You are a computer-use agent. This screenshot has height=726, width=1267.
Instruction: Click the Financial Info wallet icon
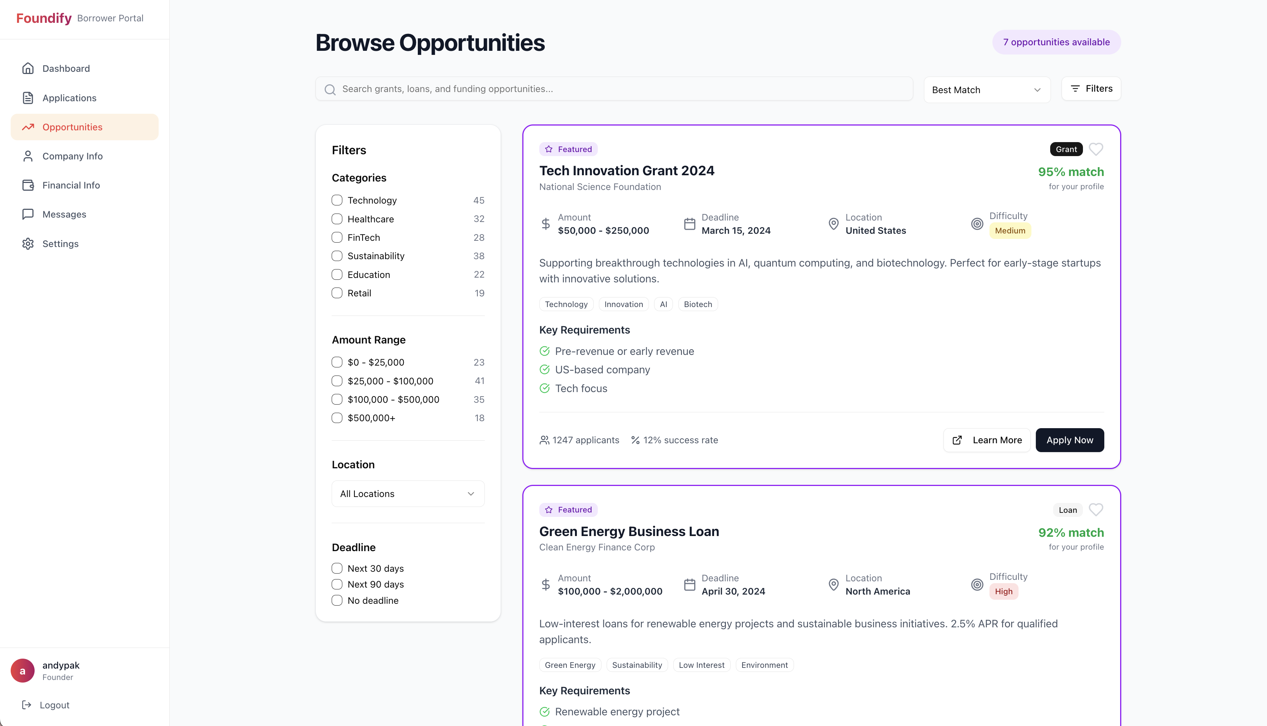(28, 185)
